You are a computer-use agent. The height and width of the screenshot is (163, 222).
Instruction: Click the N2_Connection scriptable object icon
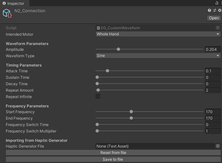(x=7, y=14)
